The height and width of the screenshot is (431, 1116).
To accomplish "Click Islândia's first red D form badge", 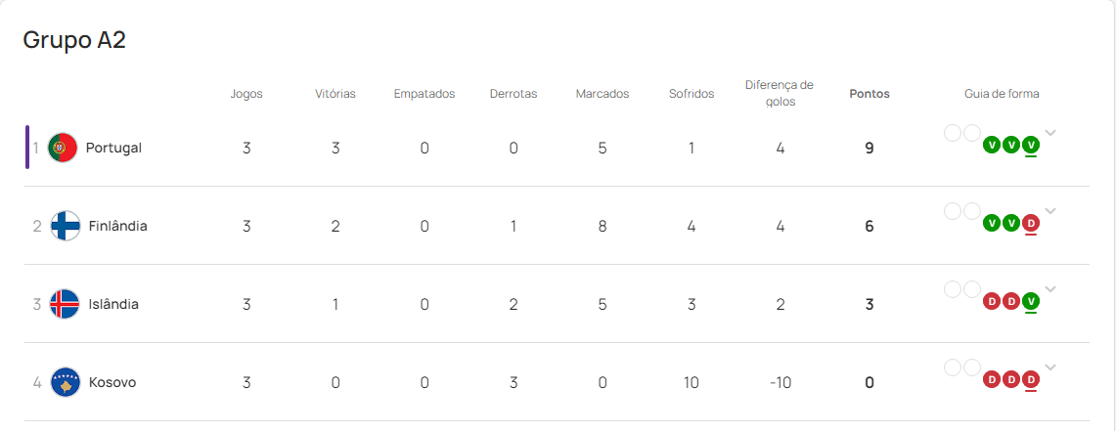I will (x=992, y=302).
